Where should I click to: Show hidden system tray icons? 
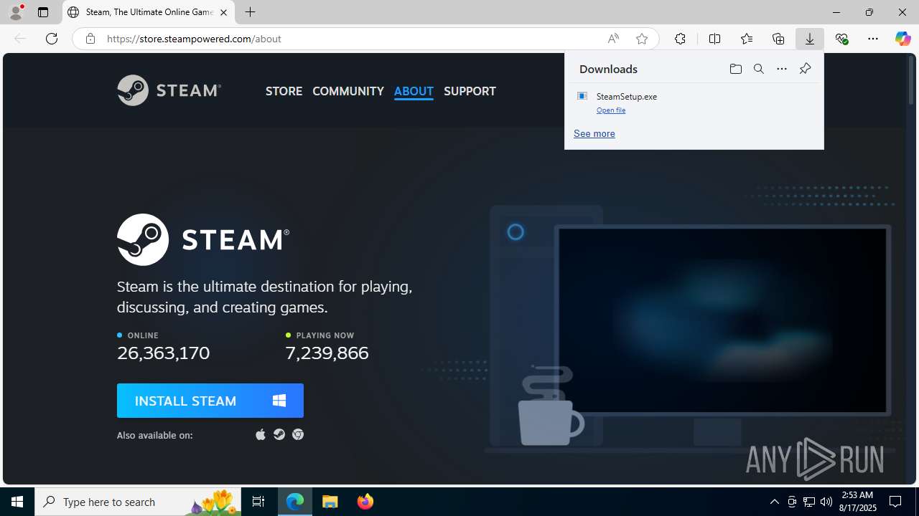click(774, 502)
